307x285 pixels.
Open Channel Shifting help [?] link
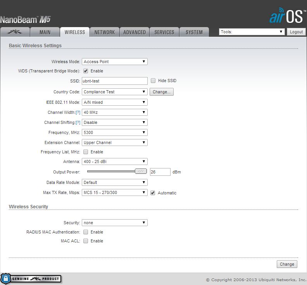78,122
